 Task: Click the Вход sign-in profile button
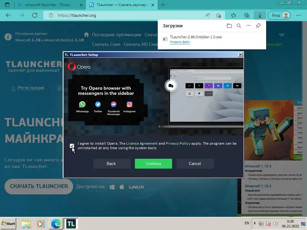(279, 15)
